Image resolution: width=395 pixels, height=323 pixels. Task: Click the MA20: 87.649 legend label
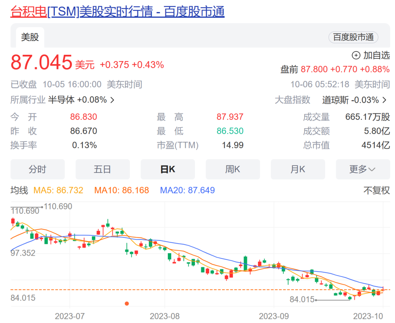click(187, 190)
